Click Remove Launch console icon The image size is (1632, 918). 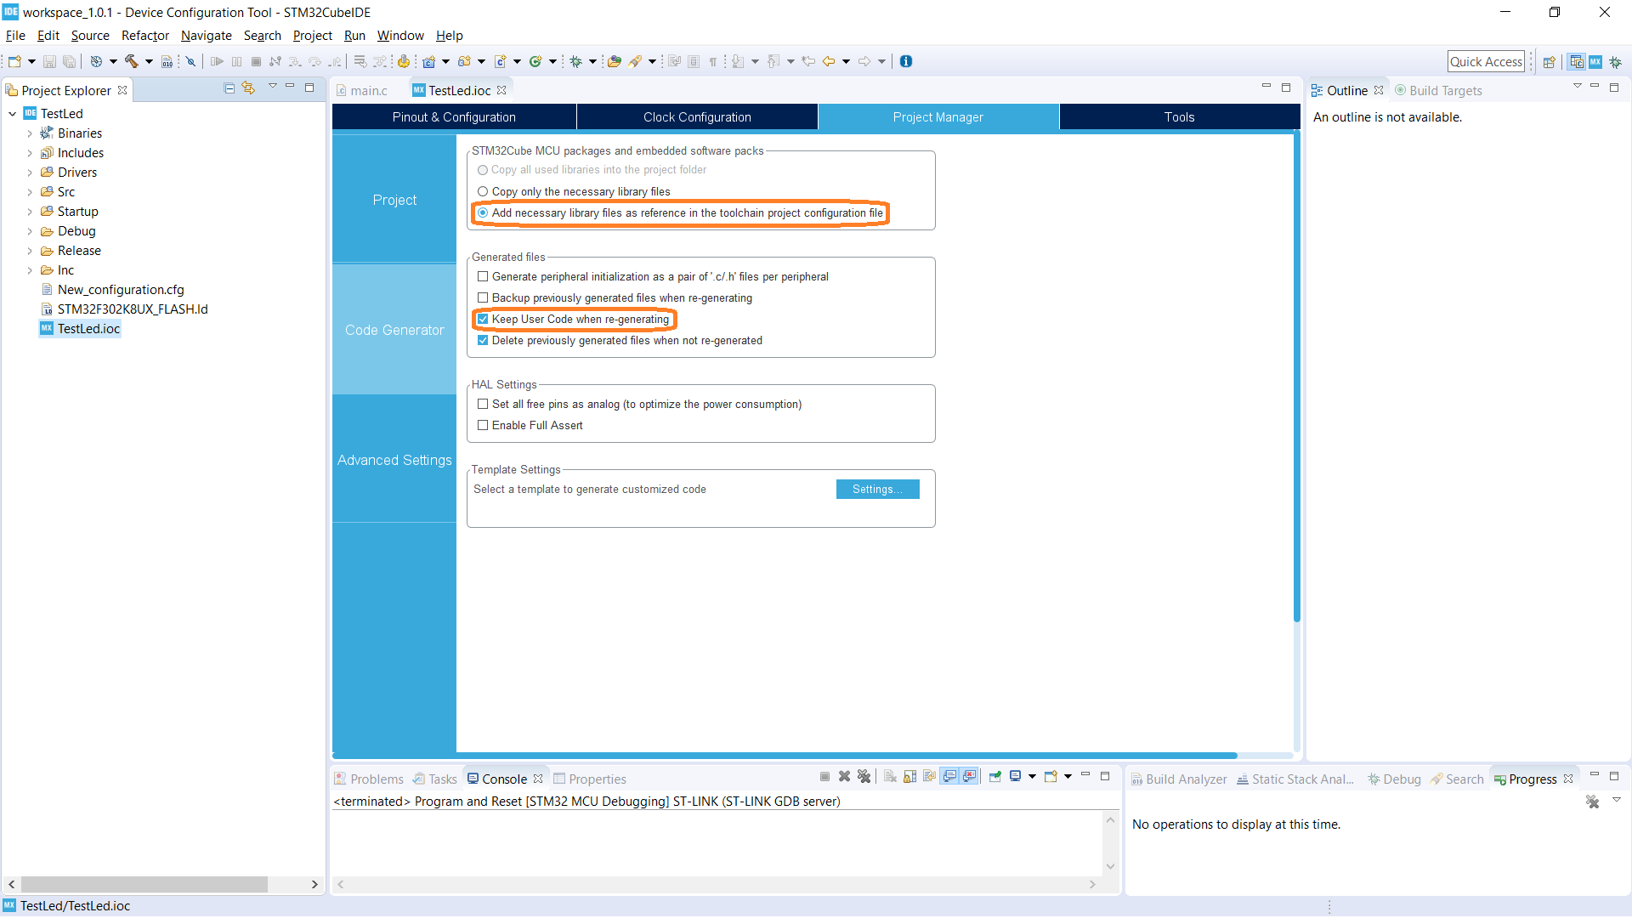(844, 776)
